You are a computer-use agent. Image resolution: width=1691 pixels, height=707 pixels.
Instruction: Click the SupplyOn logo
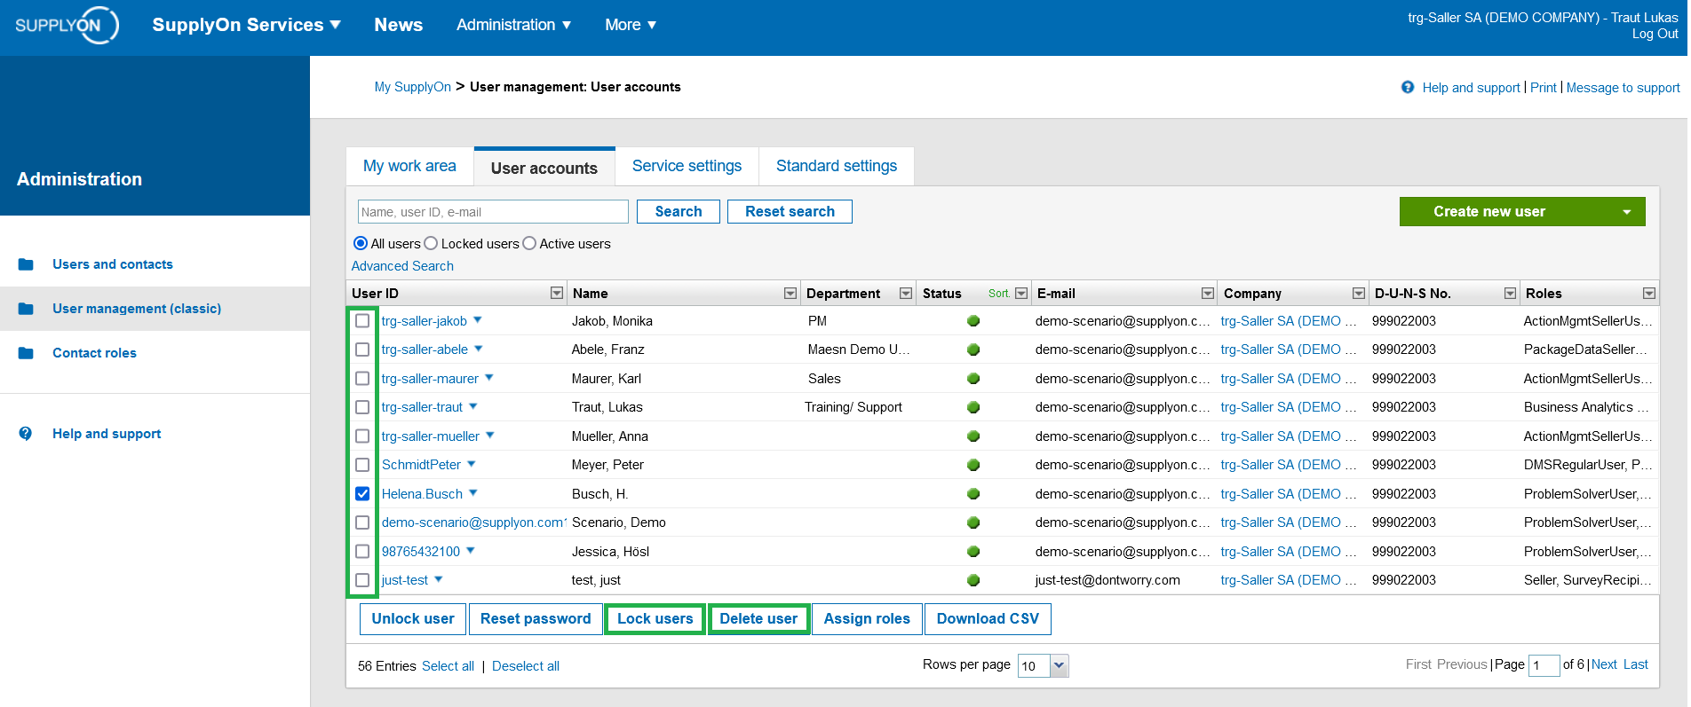(67, 25)
